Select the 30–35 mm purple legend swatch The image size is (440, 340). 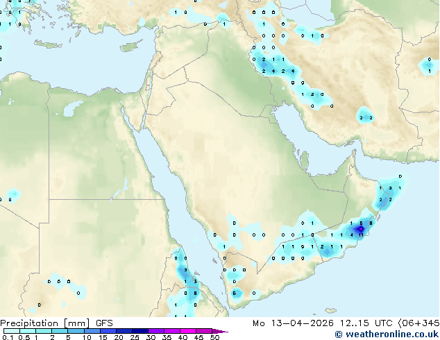156,331
